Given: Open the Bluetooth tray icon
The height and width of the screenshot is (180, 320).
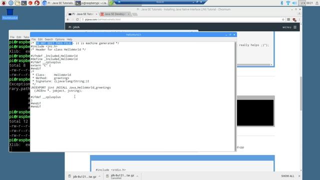Looking at the screenshot, I should [x=281, y=3].
